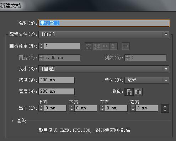Click the 新建文档 dialog title
Viewport: 176px width, 141px height.
[11, 6]
